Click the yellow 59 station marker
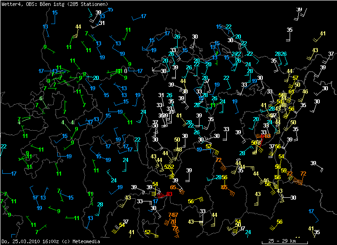Viewport: 337px width, 245px height. (284, 171)
